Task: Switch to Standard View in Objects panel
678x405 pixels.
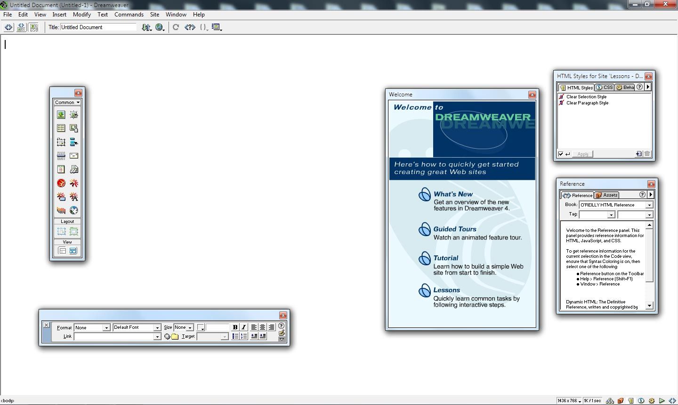Action: click(62, 251)
